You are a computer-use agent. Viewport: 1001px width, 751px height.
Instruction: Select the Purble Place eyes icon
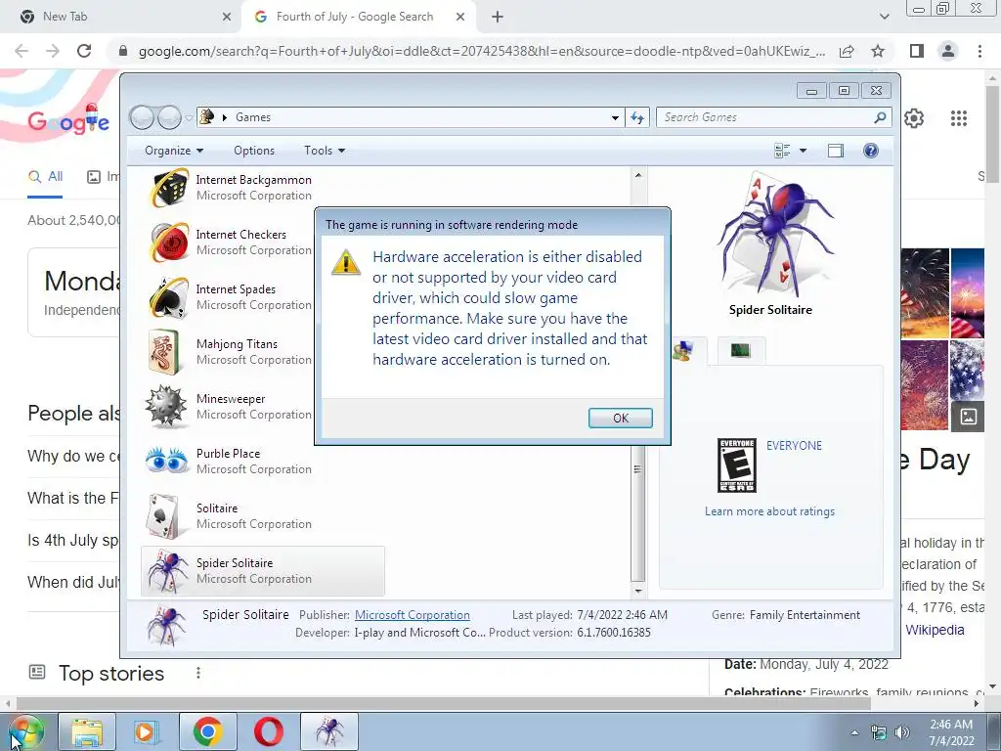point(166,461)
